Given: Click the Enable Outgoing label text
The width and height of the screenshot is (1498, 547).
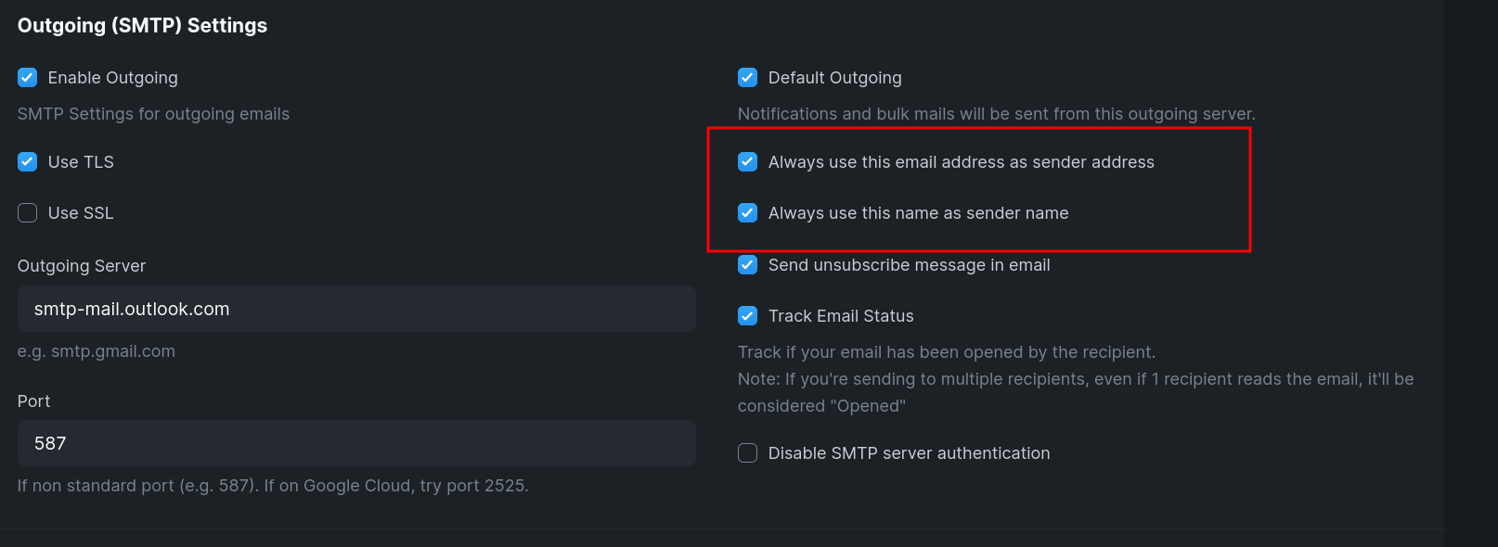Looking at the screenshot, I should click(x=113, y=78).
